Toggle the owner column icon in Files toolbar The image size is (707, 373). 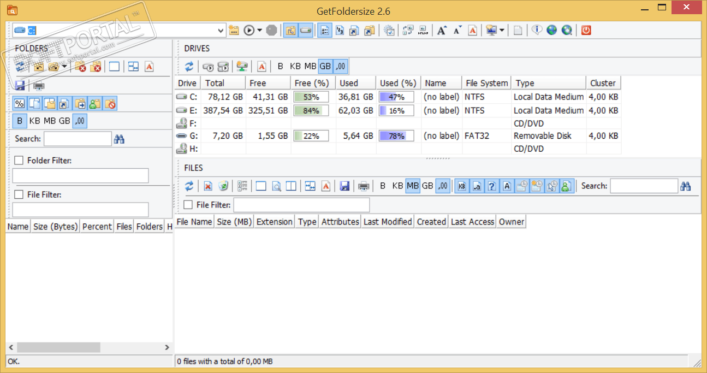click(x=566, y=186)
